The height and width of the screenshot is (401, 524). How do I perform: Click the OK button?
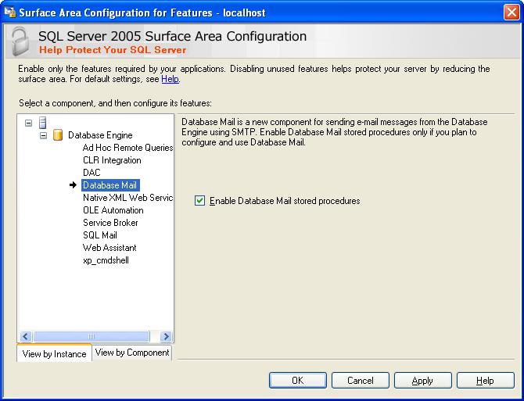(298, 381)
